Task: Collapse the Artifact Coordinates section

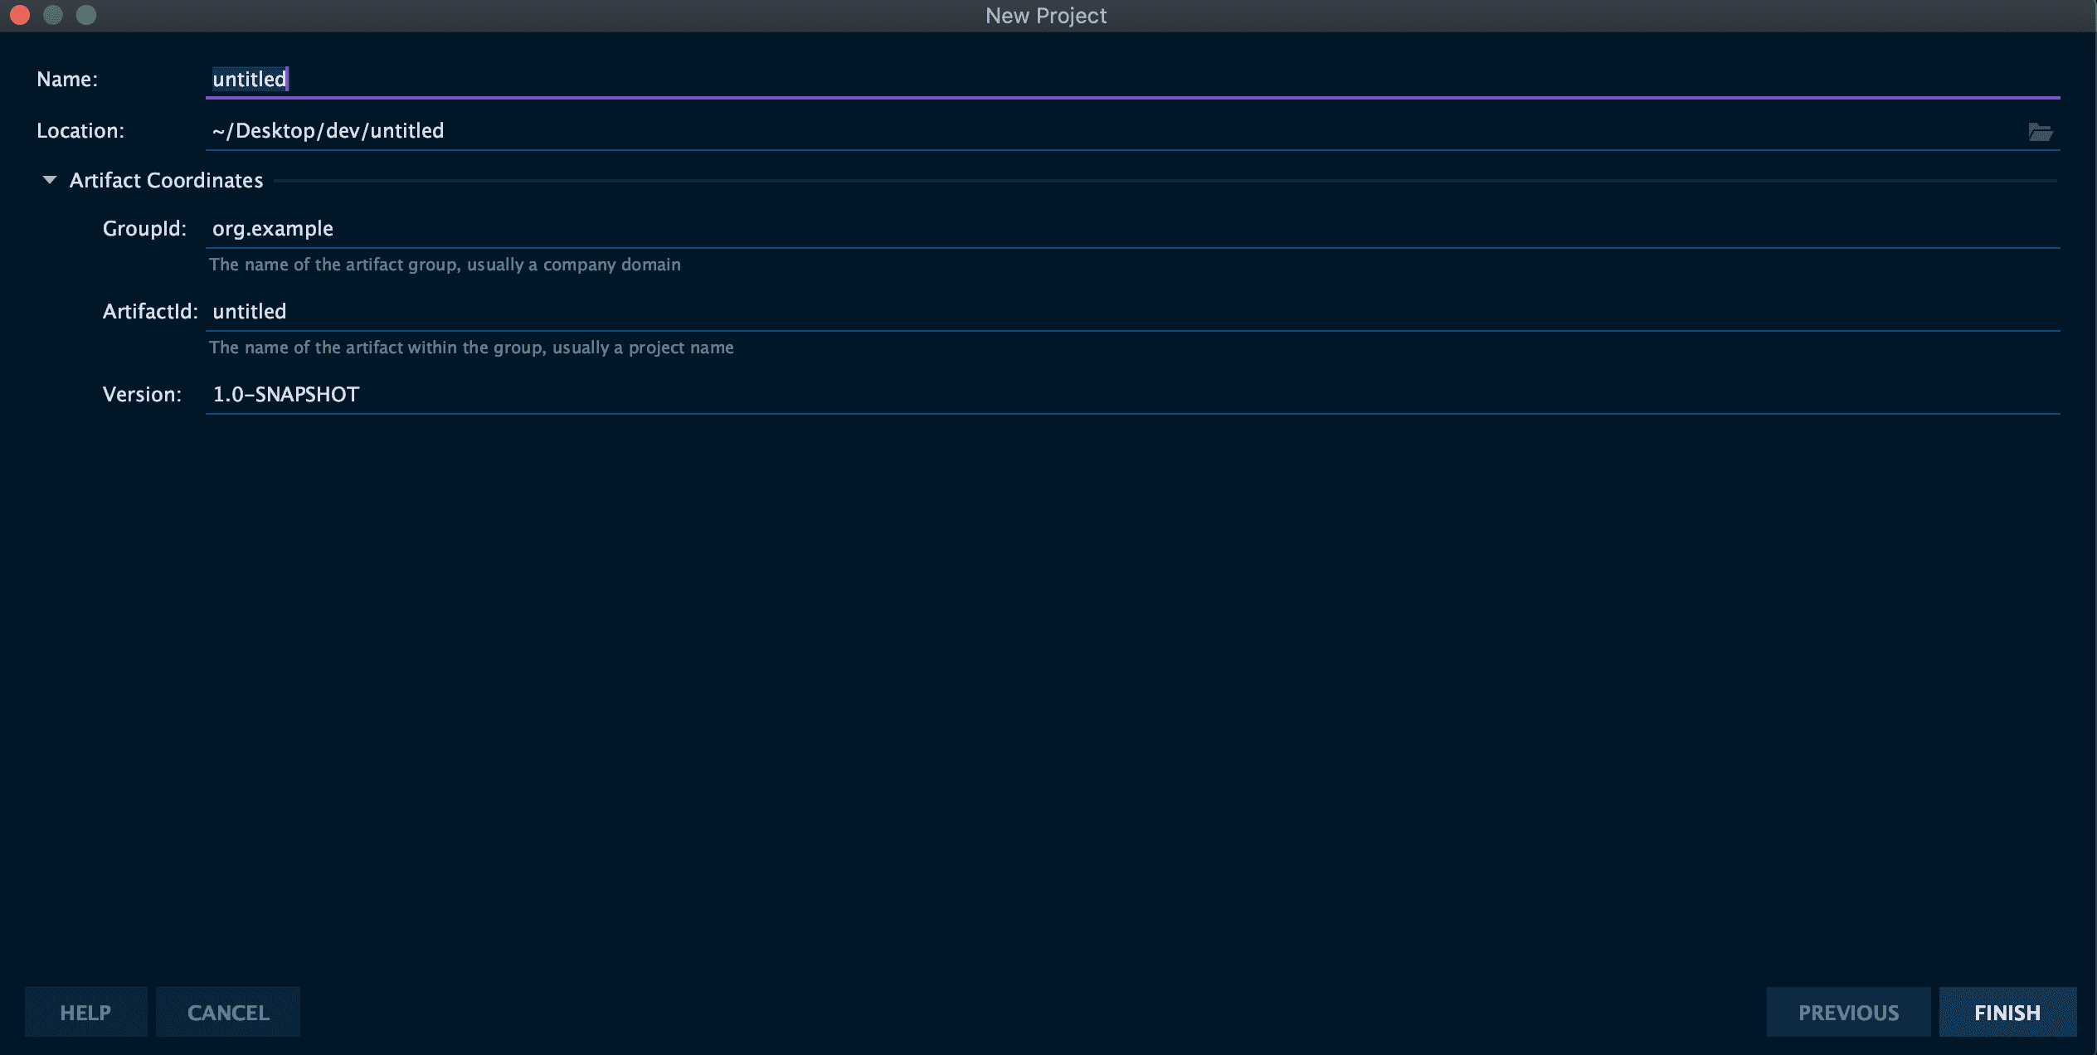Action: pyautogui.click(x=50, y=180)
